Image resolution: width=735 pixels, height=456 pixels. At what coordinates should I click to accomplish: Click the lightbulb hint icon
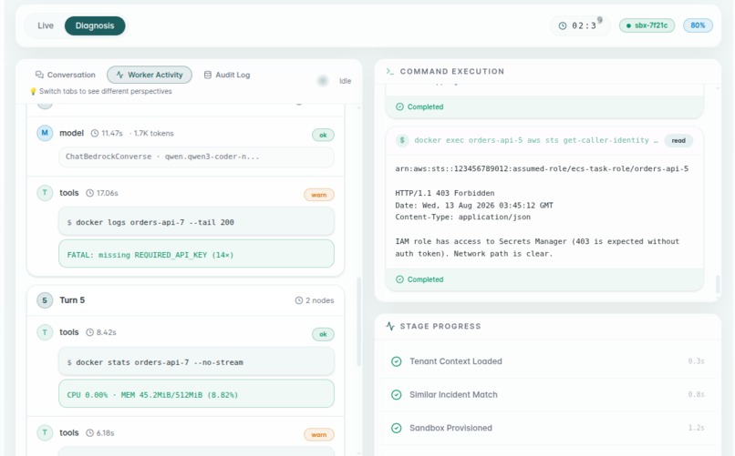click(x=33, y=91)
